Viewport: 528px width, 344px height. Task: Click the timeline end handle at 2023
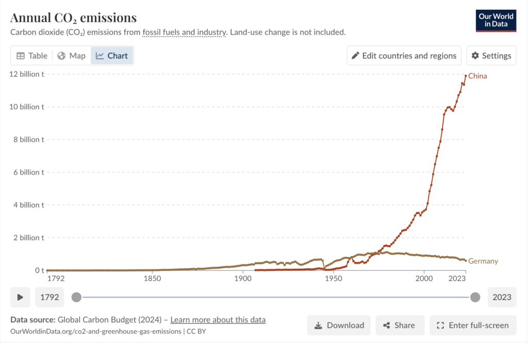[475, 297]
